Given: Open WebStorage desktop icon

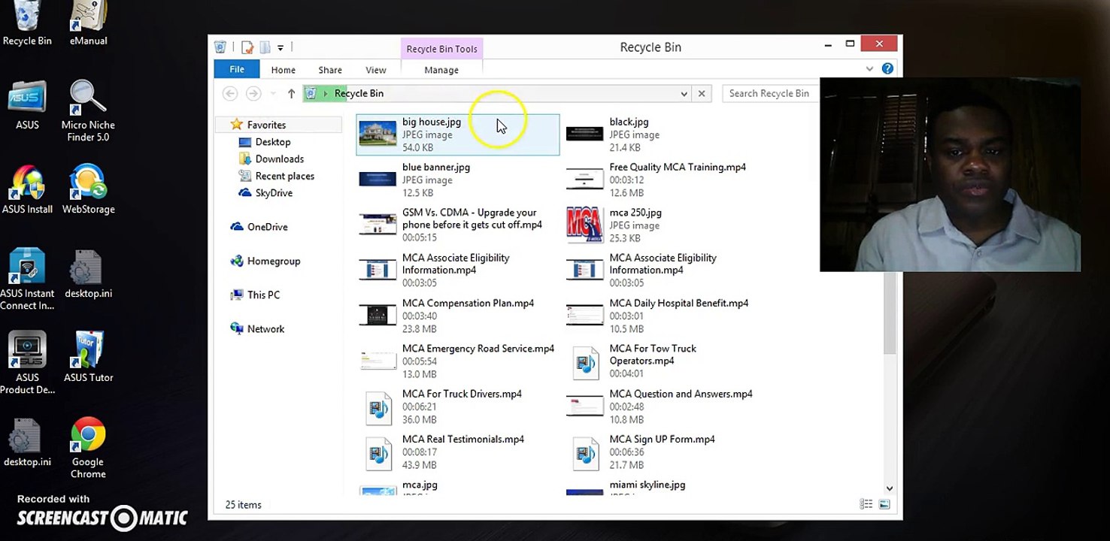Looking at the screenshot, I should (x=88, y=189).
